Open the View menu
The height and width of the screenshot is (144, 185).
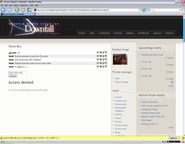11,5
